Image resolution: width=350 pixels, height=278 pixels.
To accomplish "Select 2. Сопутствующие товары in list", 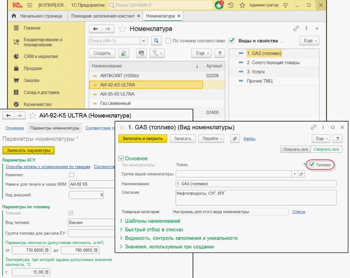I will coord(273,62).
